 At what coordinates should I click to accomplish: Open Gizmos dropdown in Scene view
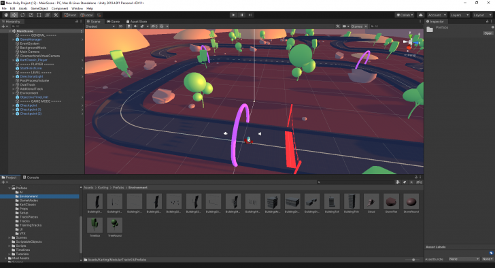click(x=359, y=27)
